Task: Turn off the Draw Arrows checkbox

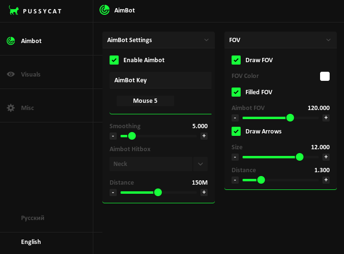Action: click(236, 131)
